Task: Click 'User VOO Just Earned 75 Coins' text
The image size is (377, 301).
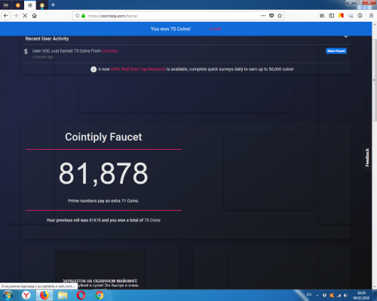Action: coord(66,51)
